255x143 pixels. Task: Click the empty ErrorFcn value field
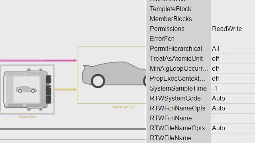pyautogui.click(x=233, y=39)
